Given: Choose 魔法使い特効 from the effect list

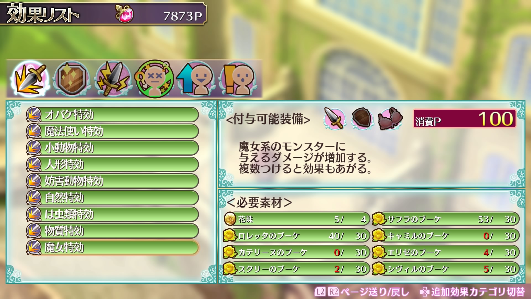Looking at the screenshot, I should pyautogui.click(x=113, y=131).
